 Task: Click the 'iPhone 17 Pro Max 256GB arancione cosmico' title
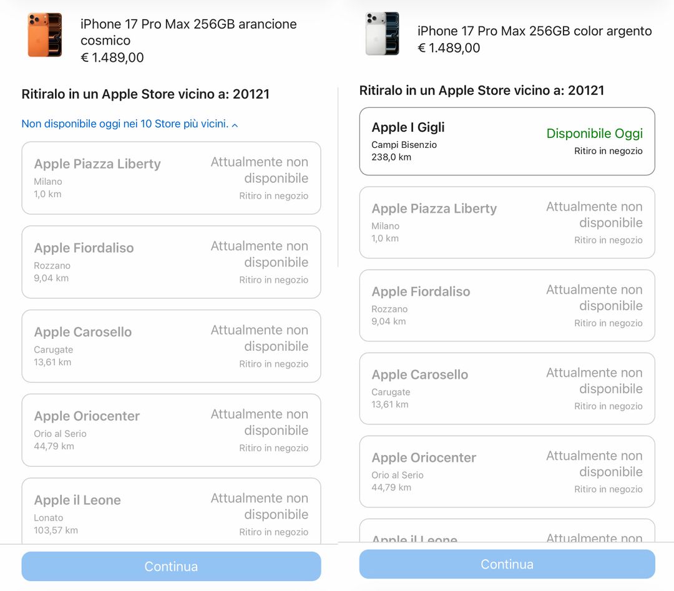click(x=188, y=32)
